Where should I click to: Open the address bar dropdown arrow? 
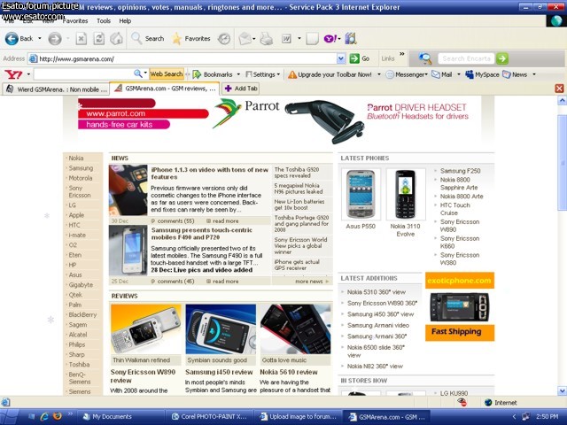(x=341, y=58)
